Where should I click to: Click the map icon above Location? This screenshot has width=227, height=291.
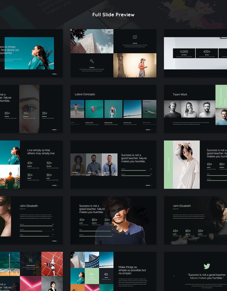click(x=135, y=37)
